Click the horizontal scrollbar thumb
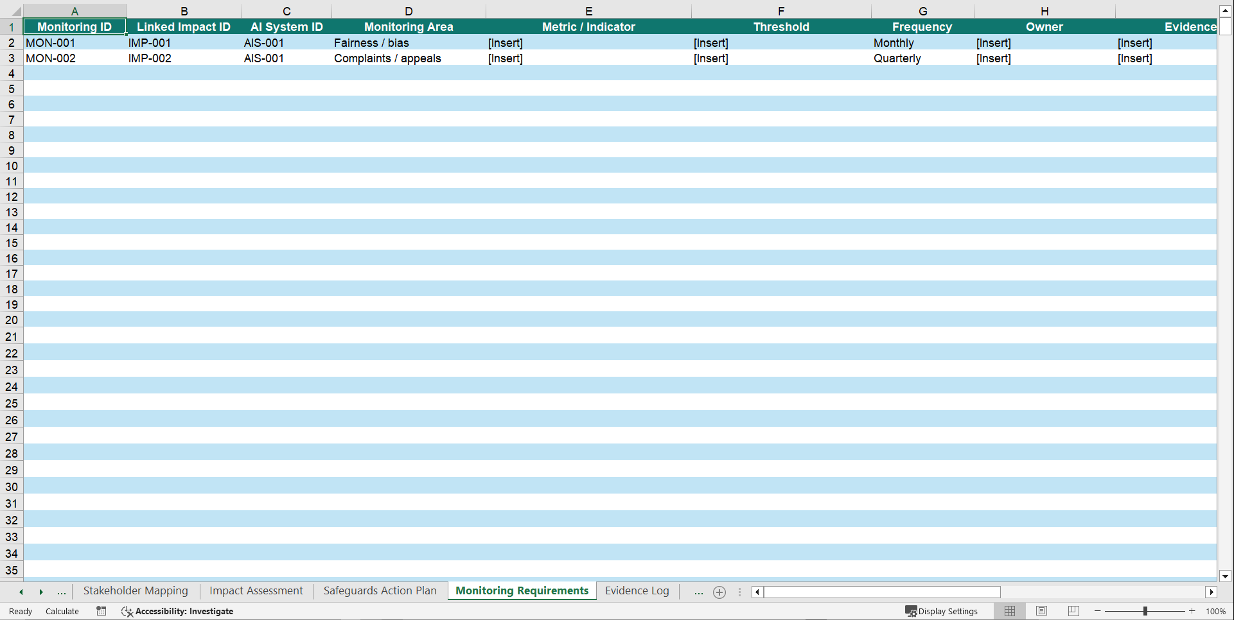1234x620 pixels. (882, 592)
